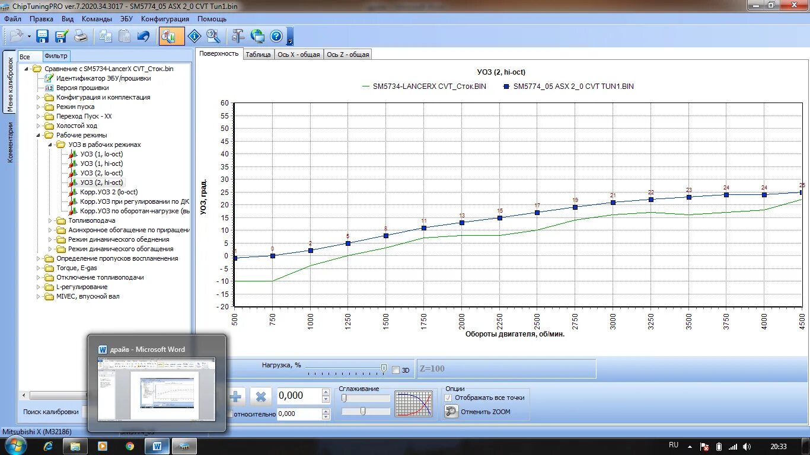Enable the 3D checkbox
The width and height of the screenshot is (810, 455).
pos(396,370)
